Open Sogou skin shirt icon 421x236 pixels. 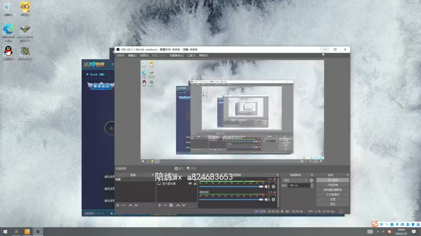[413, 224]
